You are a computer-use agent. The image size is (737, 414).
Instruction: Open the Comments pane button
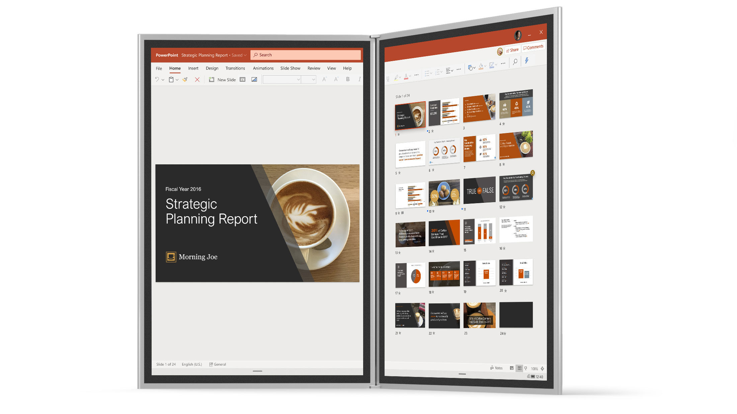coord(533,47)
